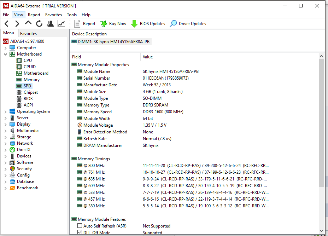328x236 pixels.
Task: Go up one level with Up arrow
Action: 28,23
